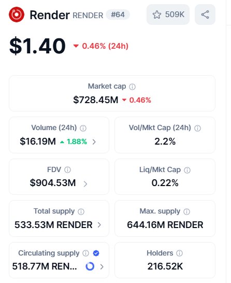Click the blue verified badge near Circulating supply
The width and height of the screenshot is (231, 283).
tap(96, 253)
